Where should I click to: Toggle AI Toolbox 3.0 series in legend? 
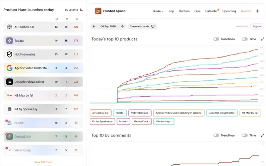pos(101,113)
